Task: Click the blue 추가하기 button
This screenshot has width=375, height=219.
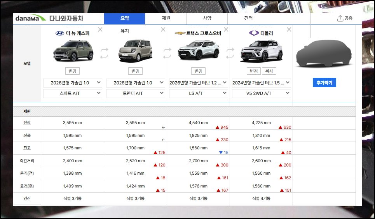Action: pos(324,82)
